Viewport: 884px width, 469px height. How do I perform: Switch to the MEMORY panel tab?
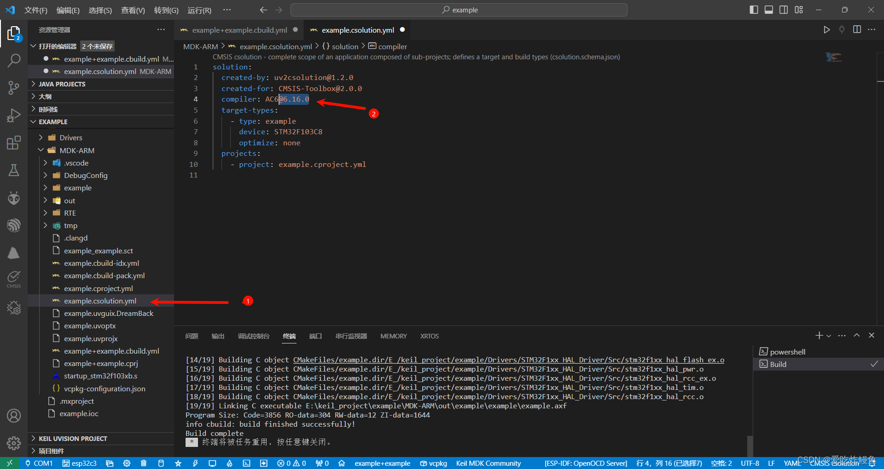[x=394, y=336]
